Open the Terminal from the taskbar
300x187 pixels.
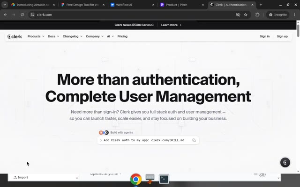[x=164, y=179]
